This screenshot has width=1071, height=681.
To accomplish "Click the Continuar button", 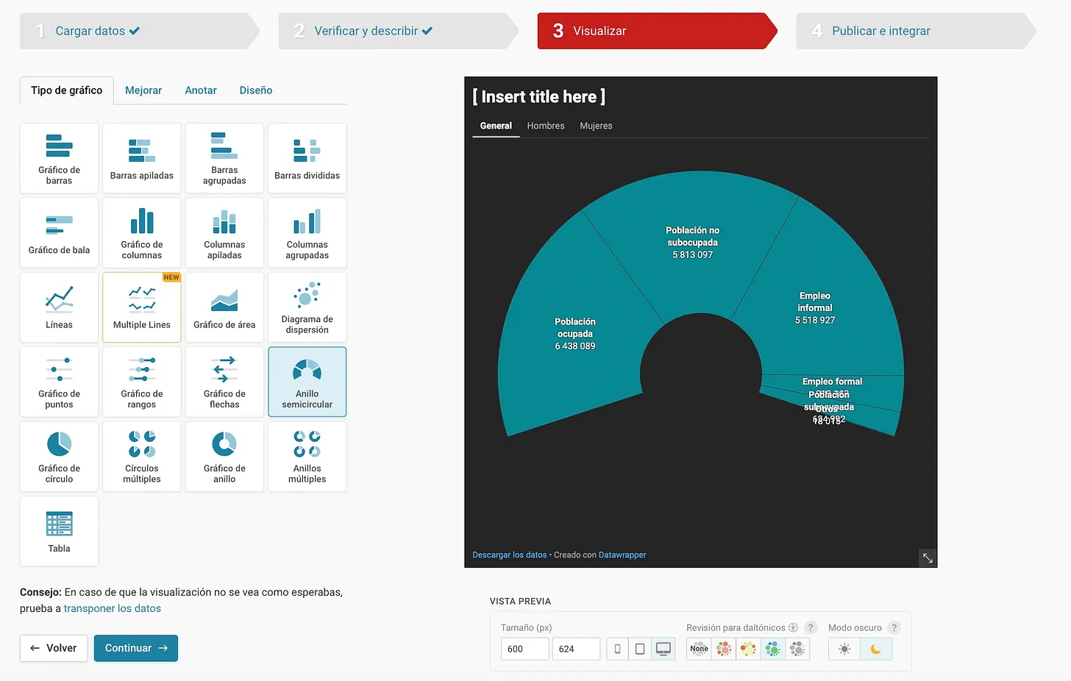I will 135,648.
